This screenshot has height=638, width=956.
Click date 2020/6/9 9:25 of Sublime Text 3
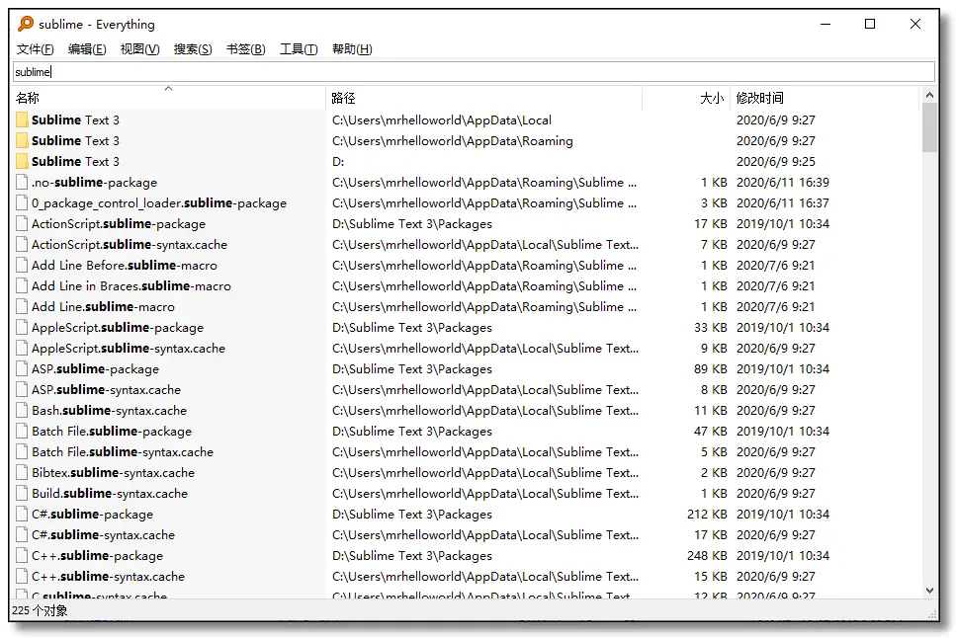click(x=775, y=162)
